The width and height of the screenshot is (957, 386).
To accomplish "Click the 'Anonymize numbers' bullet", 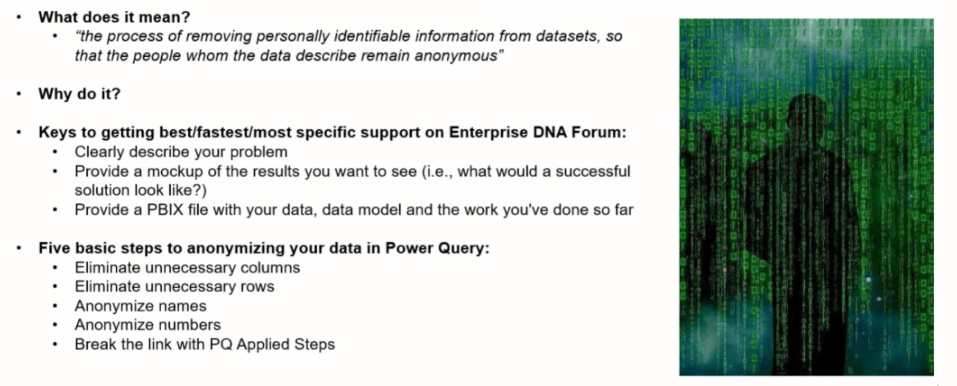I will click(148, 325).
